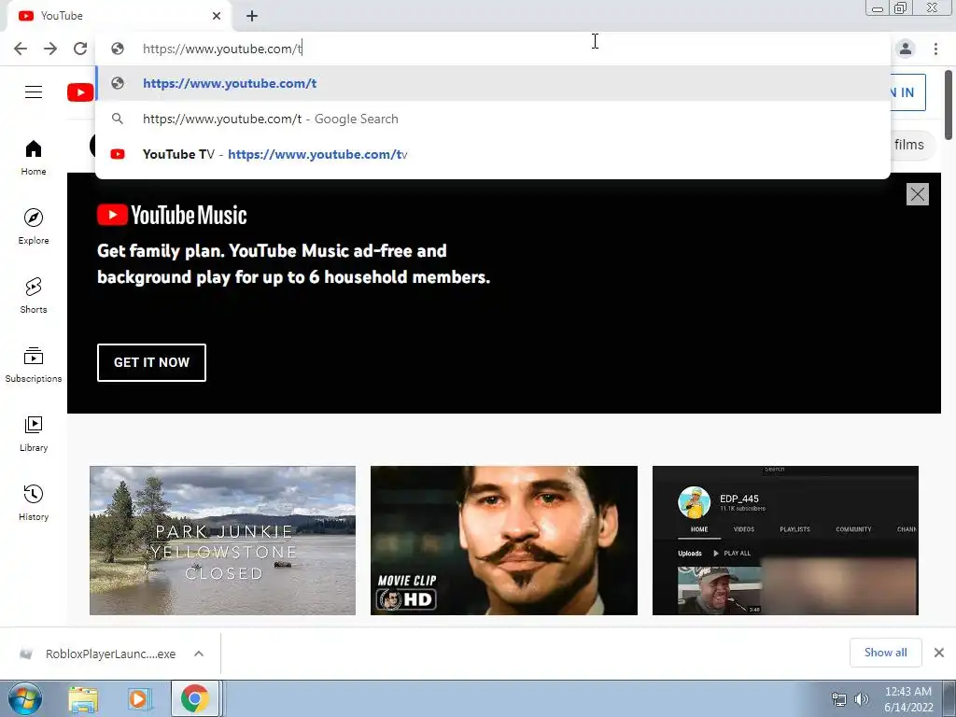The image size is (956, 717).
Task: Go to Home in the sidebar
Action: coord(34,158)
